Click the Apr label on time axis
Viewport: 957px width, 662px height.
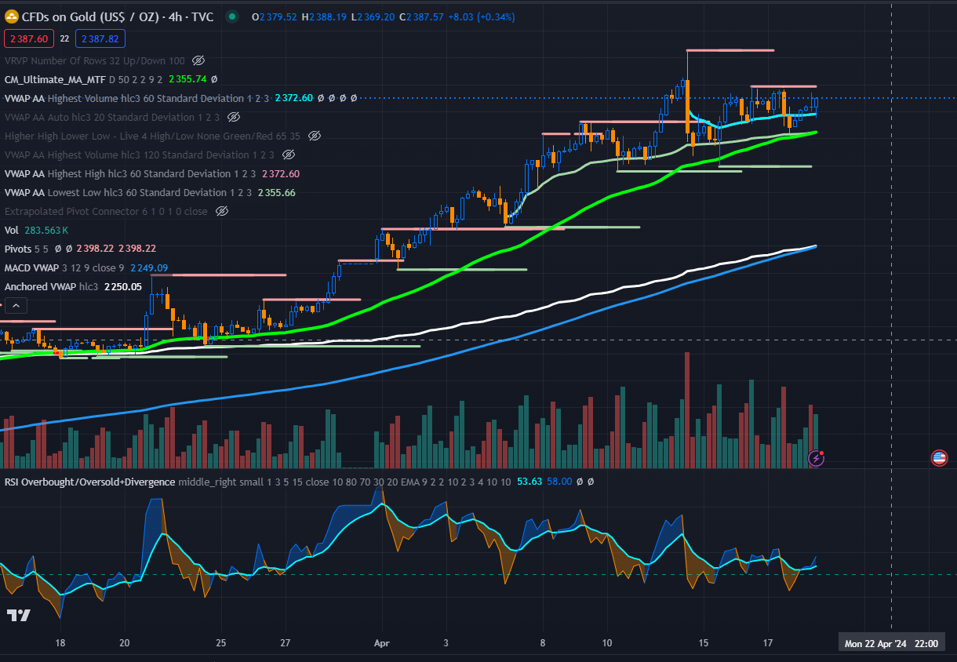pos(382,642)
